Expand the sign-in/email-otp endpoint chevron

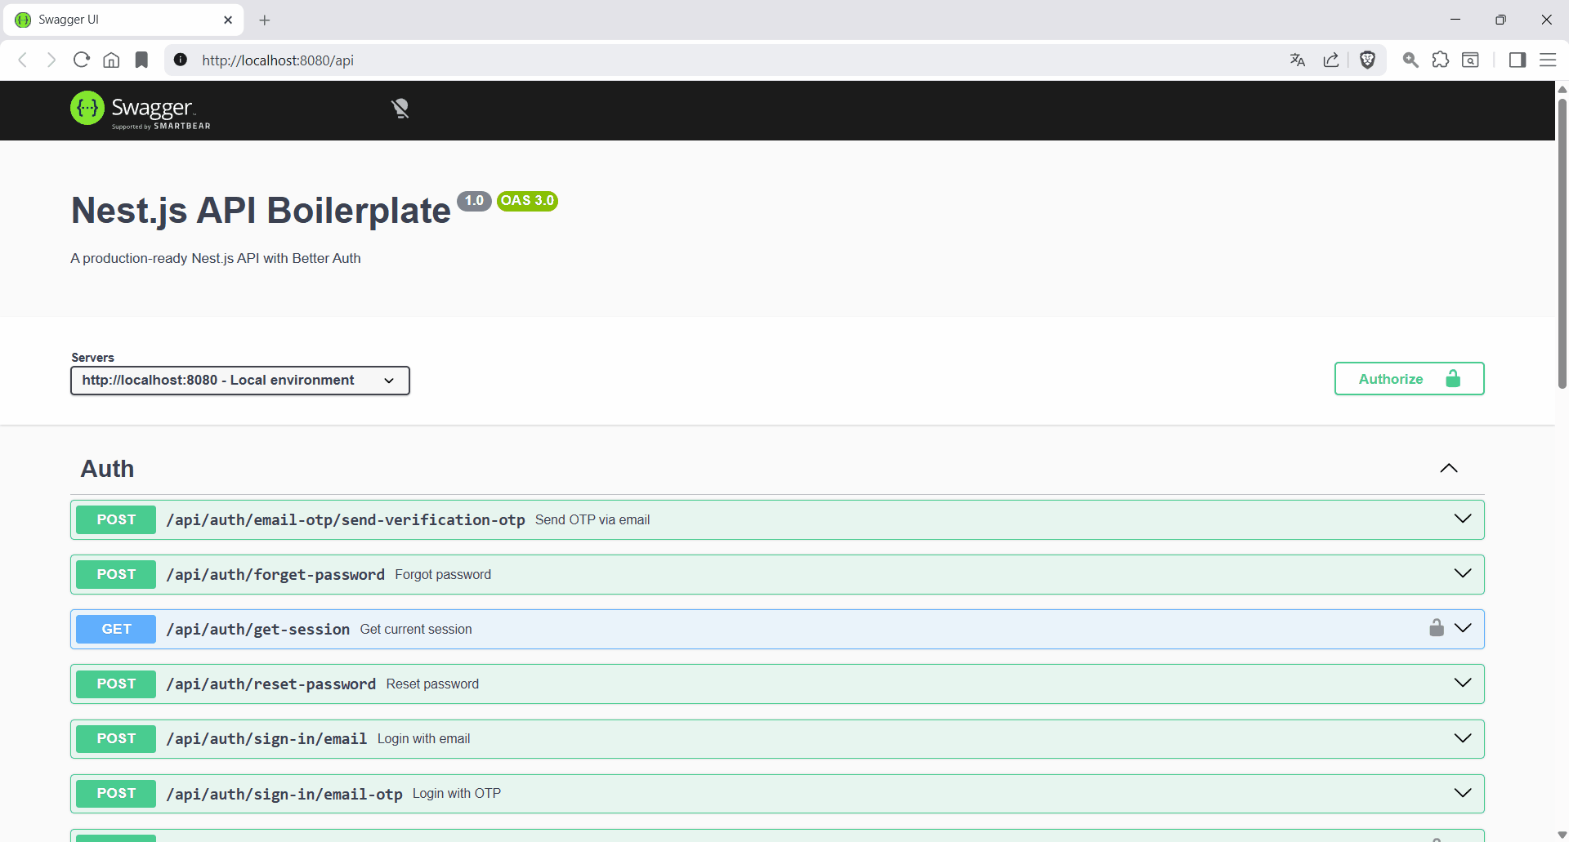1463,793
